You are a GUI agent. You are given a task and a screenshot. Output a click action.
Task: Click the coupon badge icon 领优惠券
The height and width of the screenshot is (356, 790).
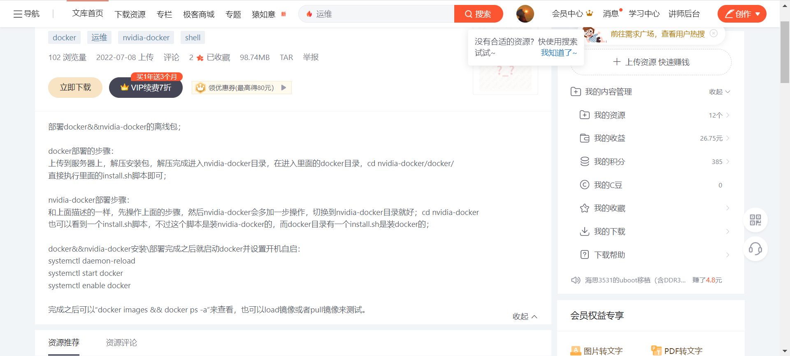(x=200, y=88)
